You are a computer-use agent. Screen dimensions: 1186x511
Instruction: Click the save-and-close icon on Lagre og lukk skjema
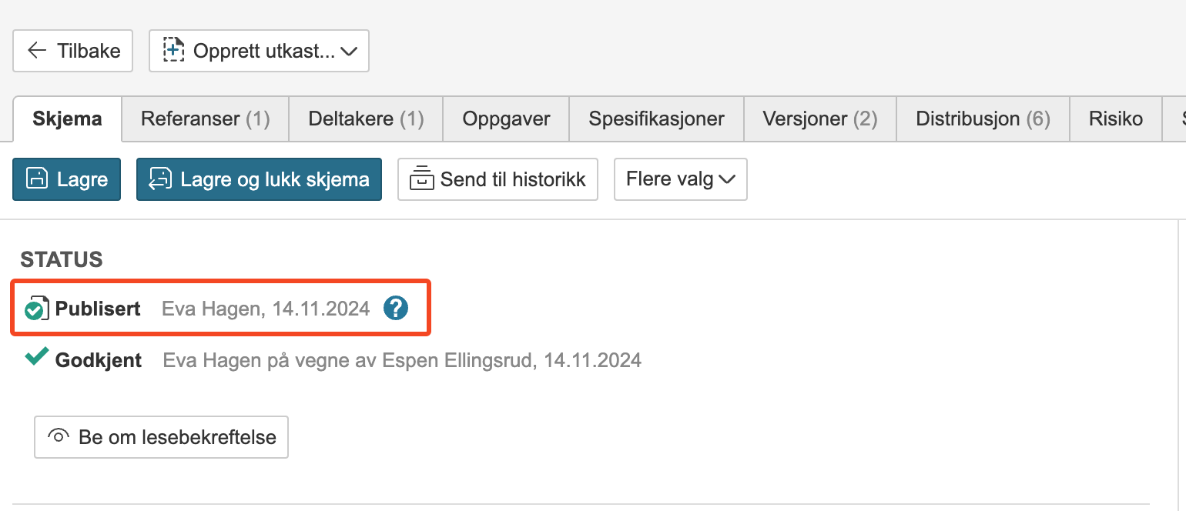160,179
